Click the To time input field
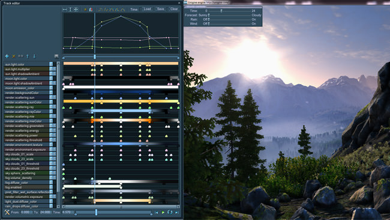 pyautogui.click(x=45, y=212)
